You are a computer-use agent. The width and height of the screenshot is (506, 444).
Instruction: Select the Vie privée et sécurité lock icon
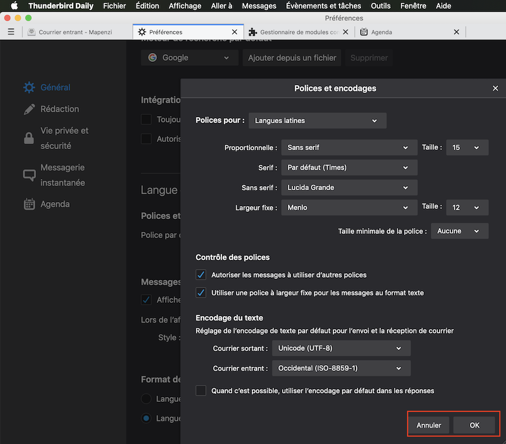click(x=29, y=138)
